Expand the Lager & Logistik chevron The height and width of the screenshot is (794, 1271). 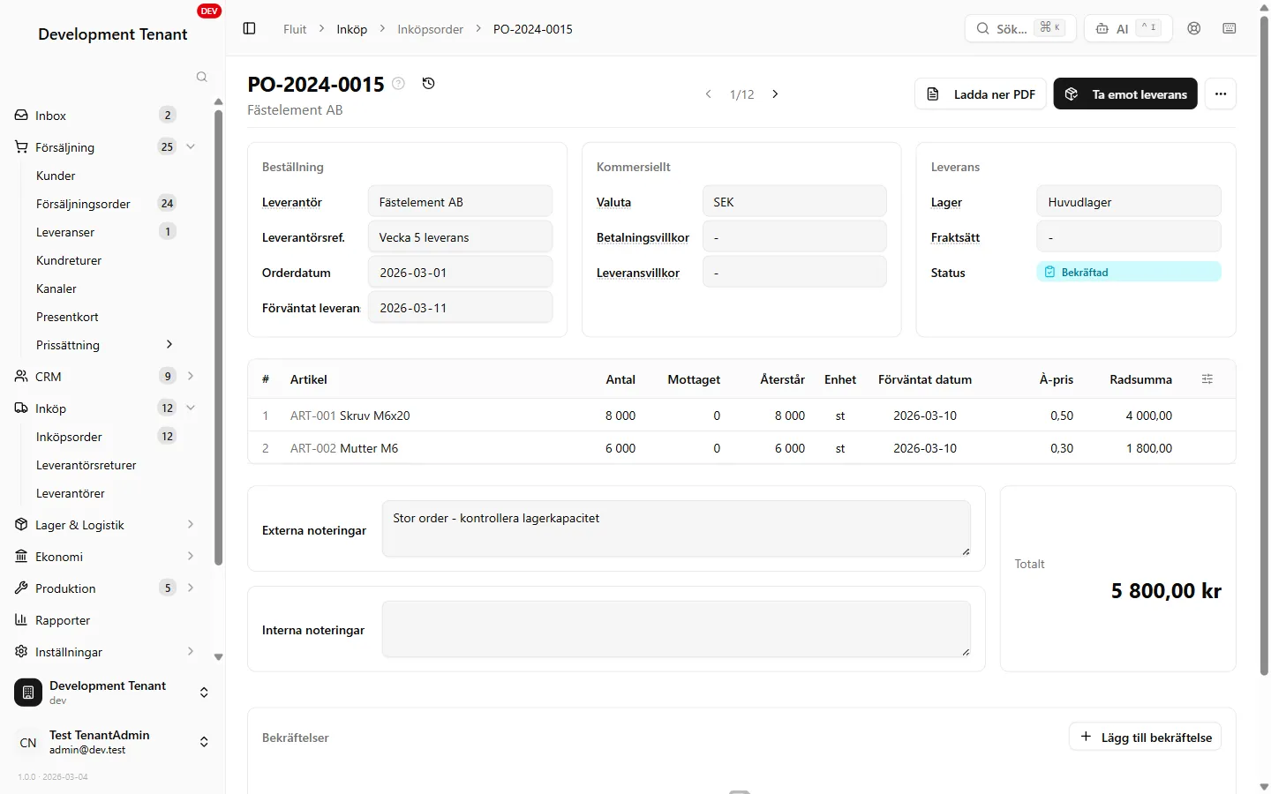point(191,524)
